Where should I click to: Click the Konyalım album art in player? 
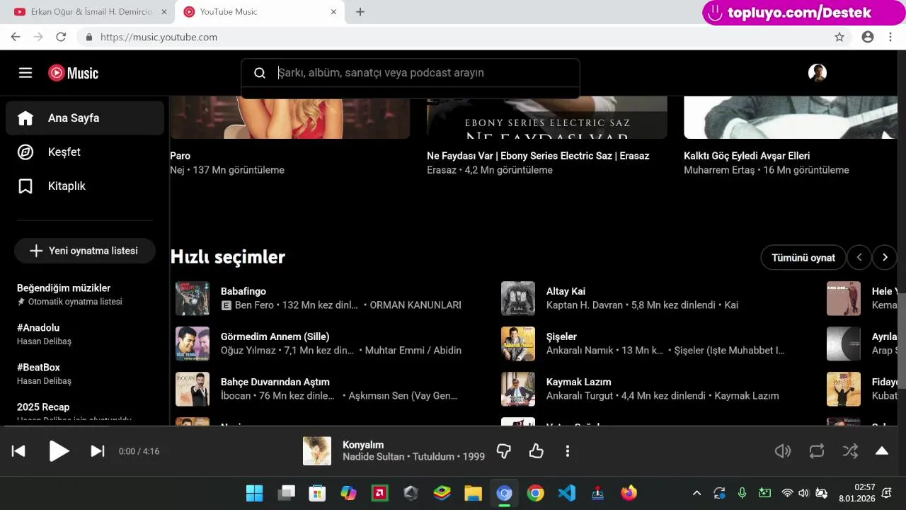[317, 451]
